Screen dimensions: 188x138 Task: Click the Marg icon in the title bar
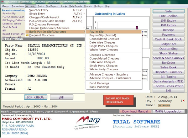point(2,2)
